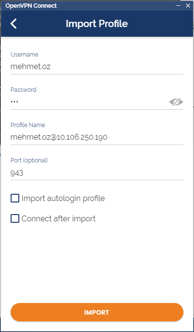194x332 pixels.
Task: Close the OpenVPN Connect window
Action: coord(188,5)
